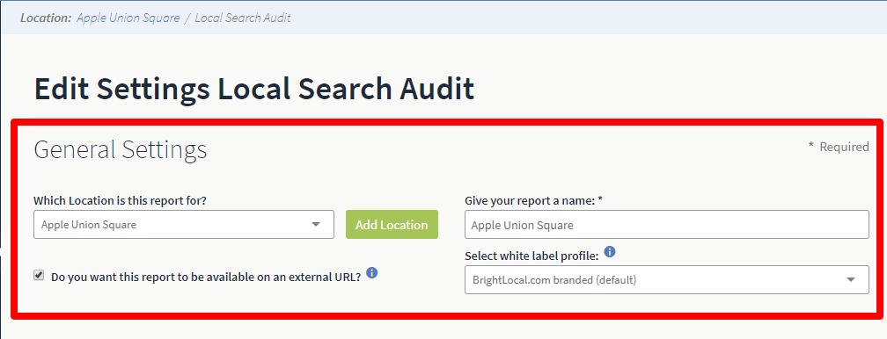Click the '* Required' note text
The width and height of the screenshot is (887, 339).
[839, 147]
